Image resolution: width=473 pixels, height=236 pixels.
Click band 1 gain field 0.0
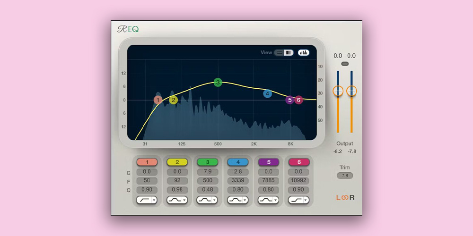[147, 172]
